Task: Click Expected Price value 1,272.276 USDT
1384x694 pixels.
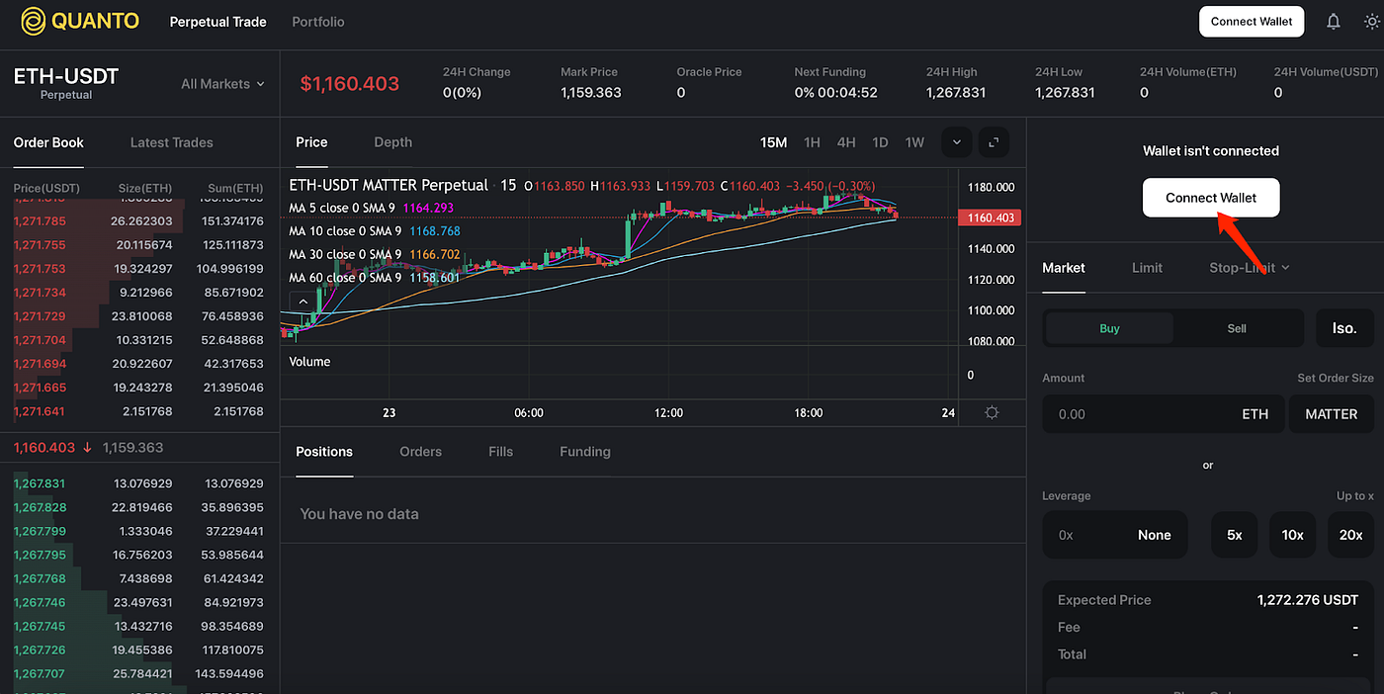Action: click(x=1307, y=600)
